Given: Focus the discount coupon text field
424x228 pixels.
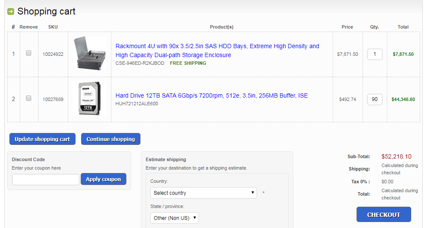Looking at the screenshot, I should (45, 179).
